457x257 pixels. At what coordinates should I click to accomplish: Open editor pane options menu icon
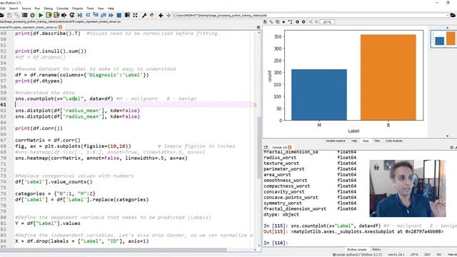258,27
